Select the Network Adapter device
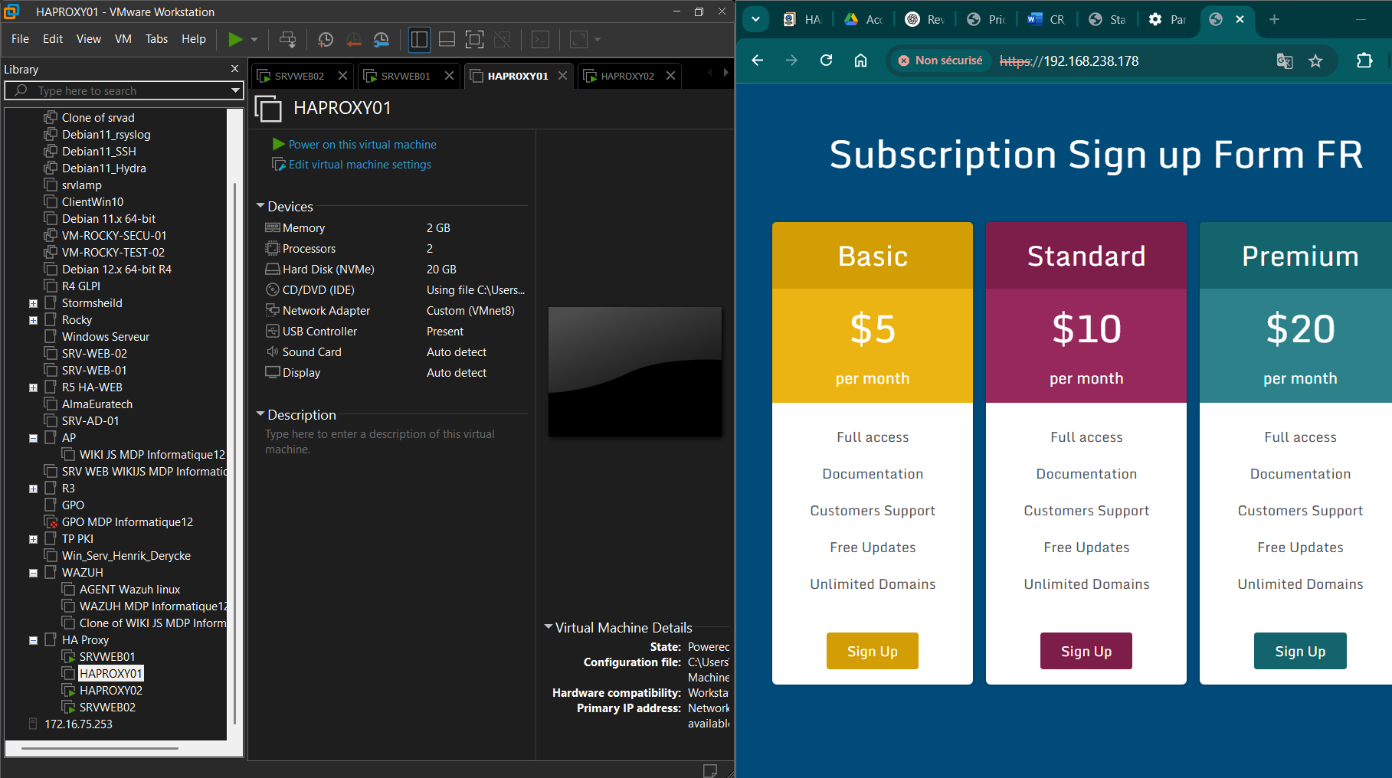 (x=395, y=311)
